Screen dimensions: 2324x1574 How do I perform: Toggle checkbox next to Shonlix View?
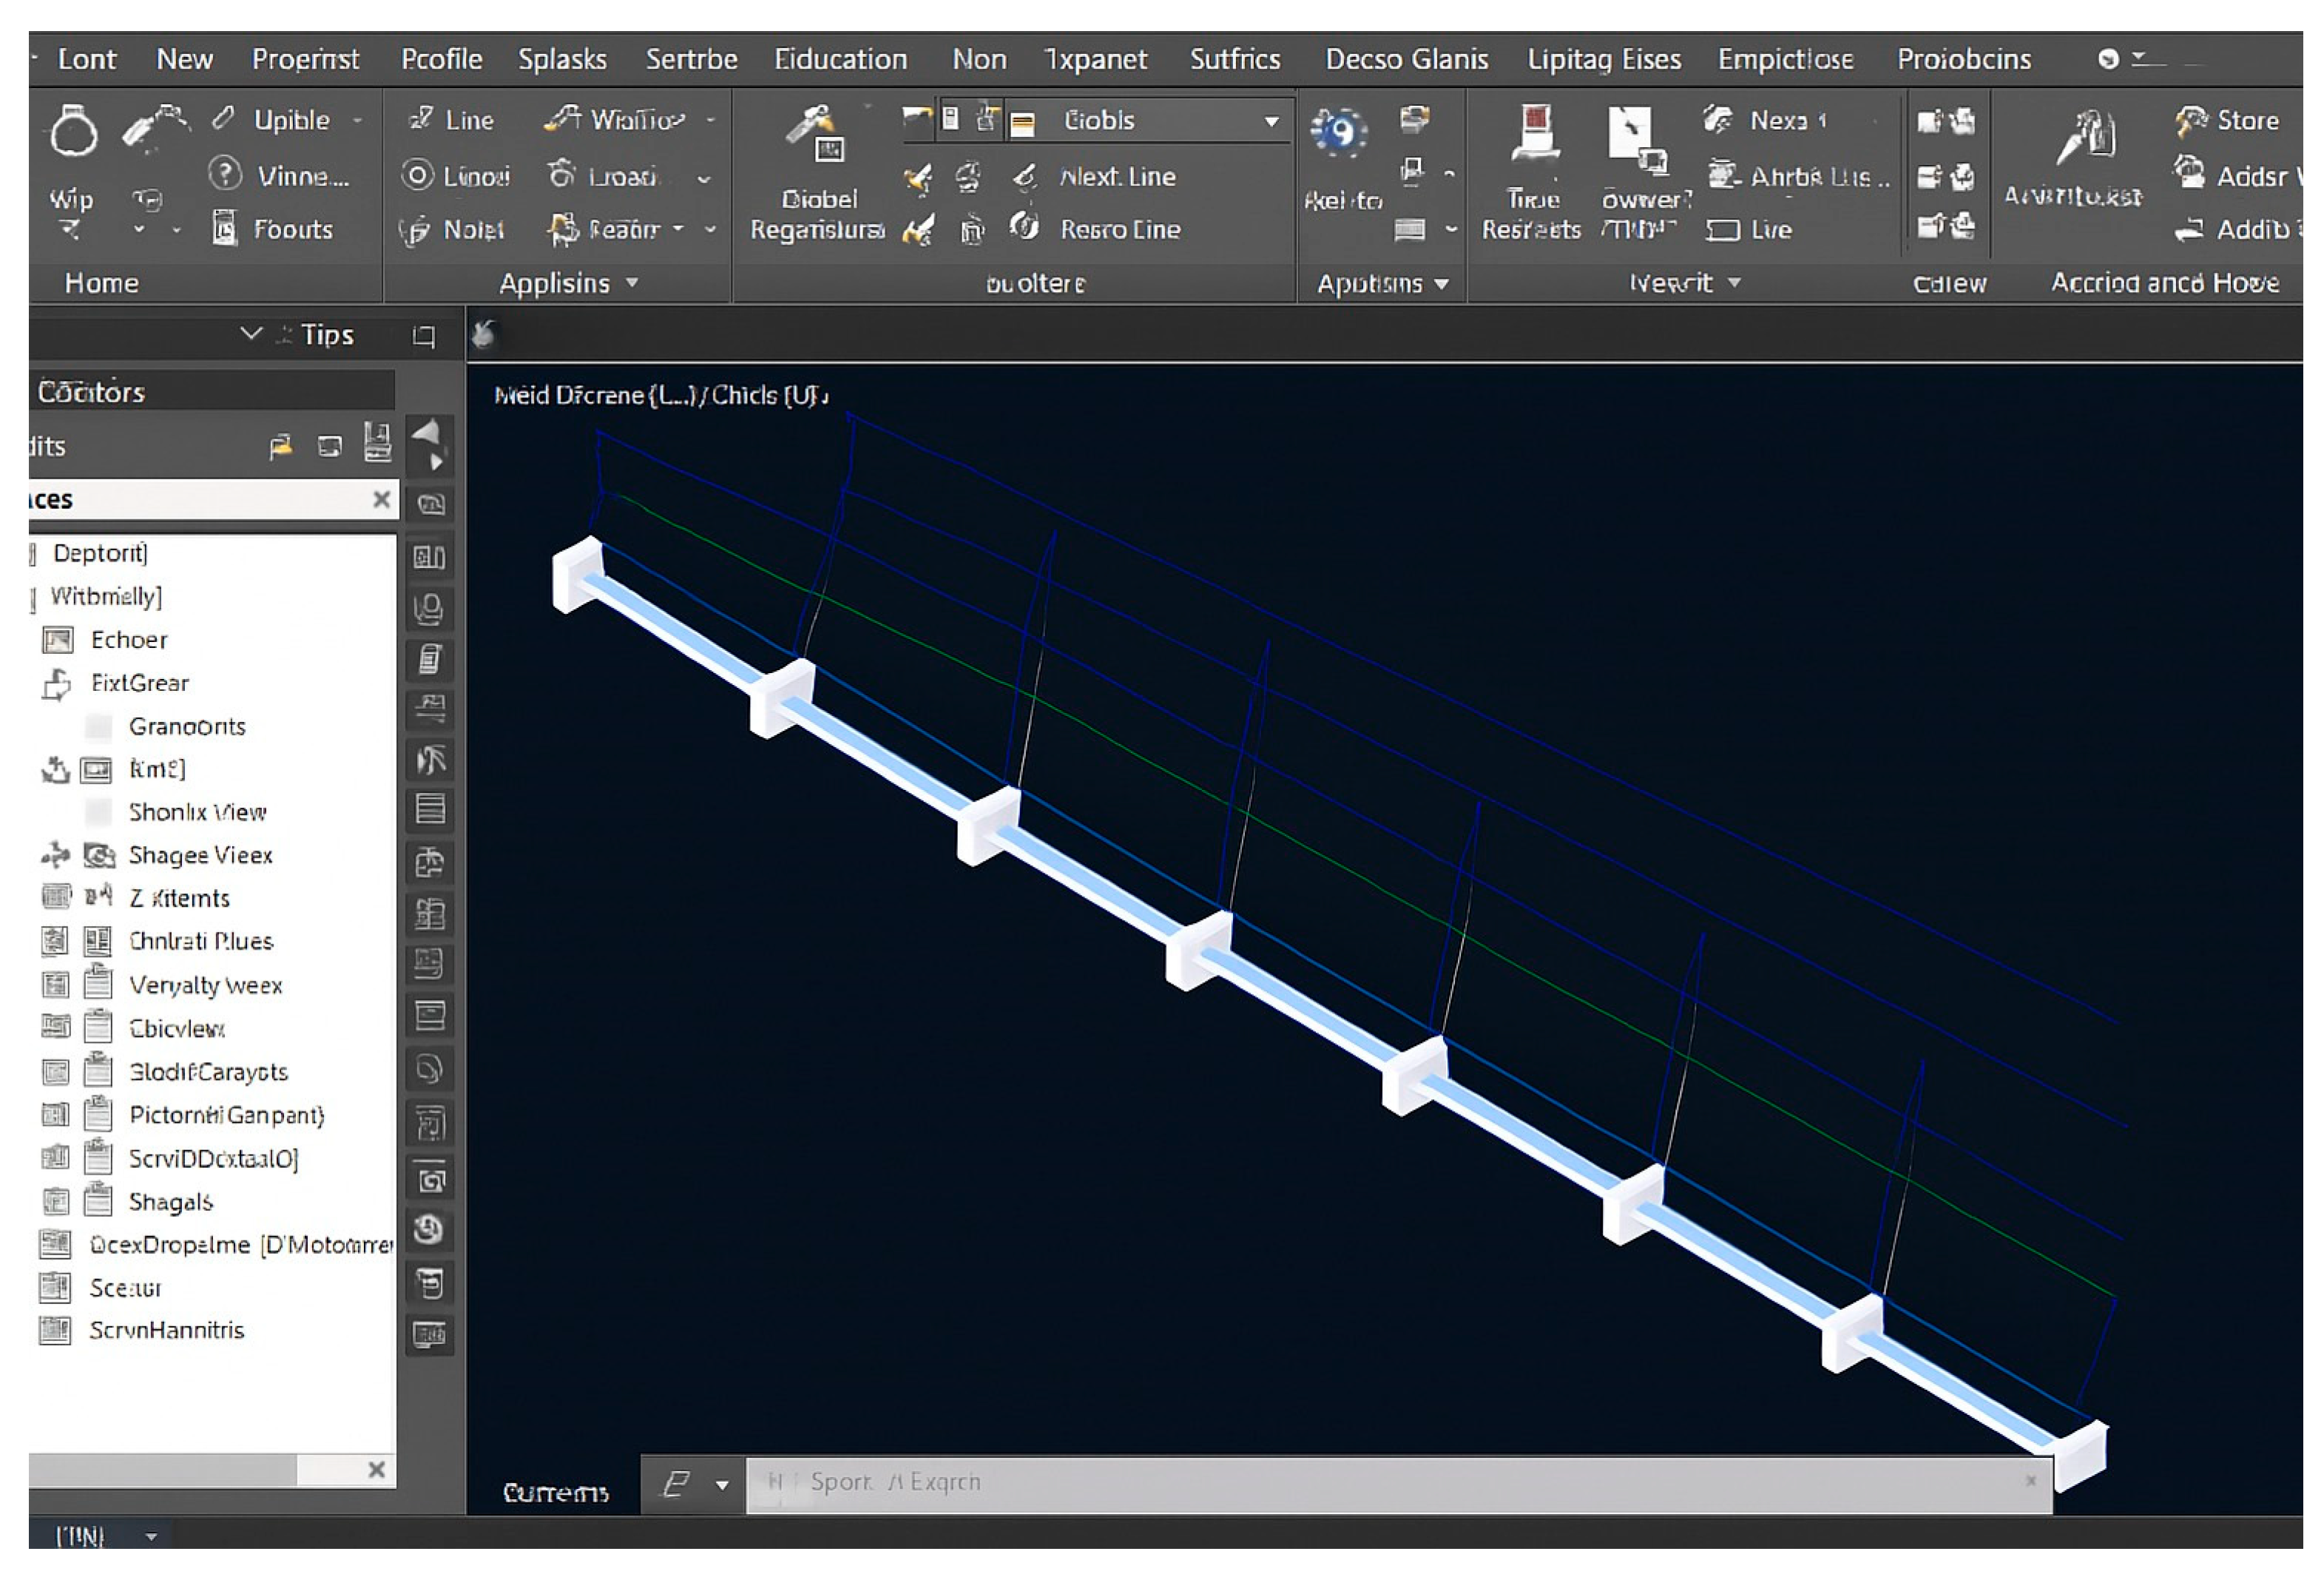(99, 812)
